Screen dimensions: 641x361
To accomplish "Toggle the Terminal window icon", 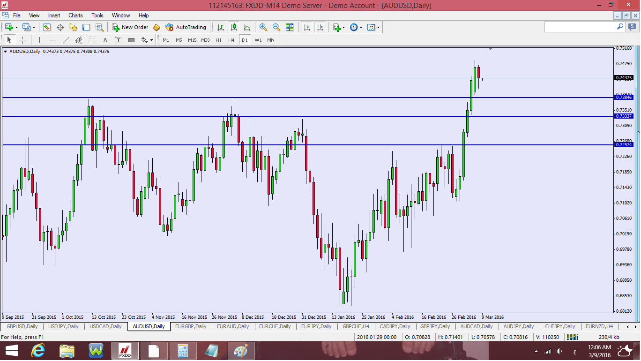I will coord(86,27).
